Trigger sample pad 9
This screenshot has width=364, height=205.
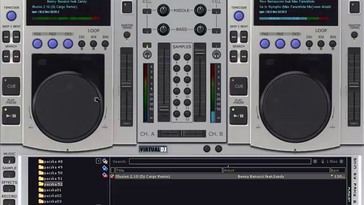click(187, 80)
